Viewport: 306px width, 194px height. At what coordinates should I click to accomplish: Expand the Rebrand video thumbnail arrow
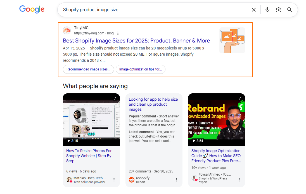240,98
